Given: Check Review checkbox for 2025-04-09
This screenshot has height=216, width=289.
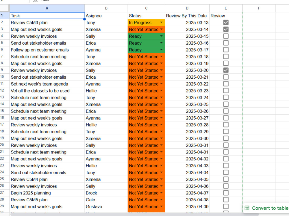Looking at the screenshot, I should pos(226,206).
